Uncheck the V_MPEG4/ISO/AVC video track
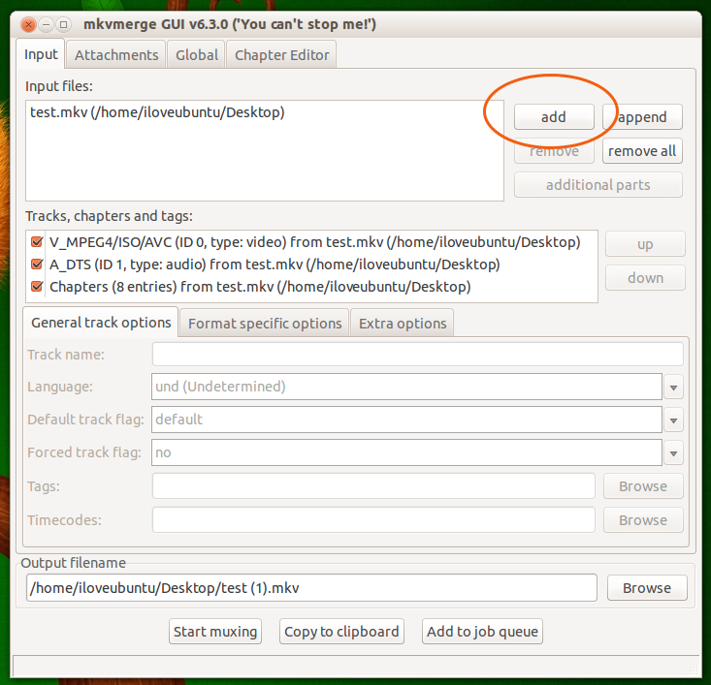The width and height of the screenshot is (711, 685). click(x=37, y=242)
